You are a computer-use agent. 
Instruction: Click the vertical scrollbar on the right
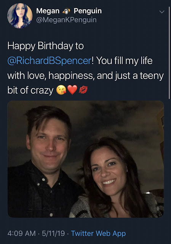pos(169,53)
